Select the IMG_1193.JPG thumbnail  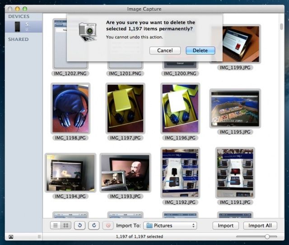(125, 173)
